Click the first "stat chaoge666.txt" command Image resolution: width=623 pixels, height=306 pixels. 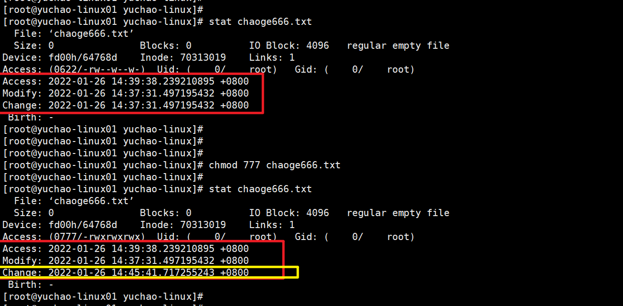tap(260, 22)
